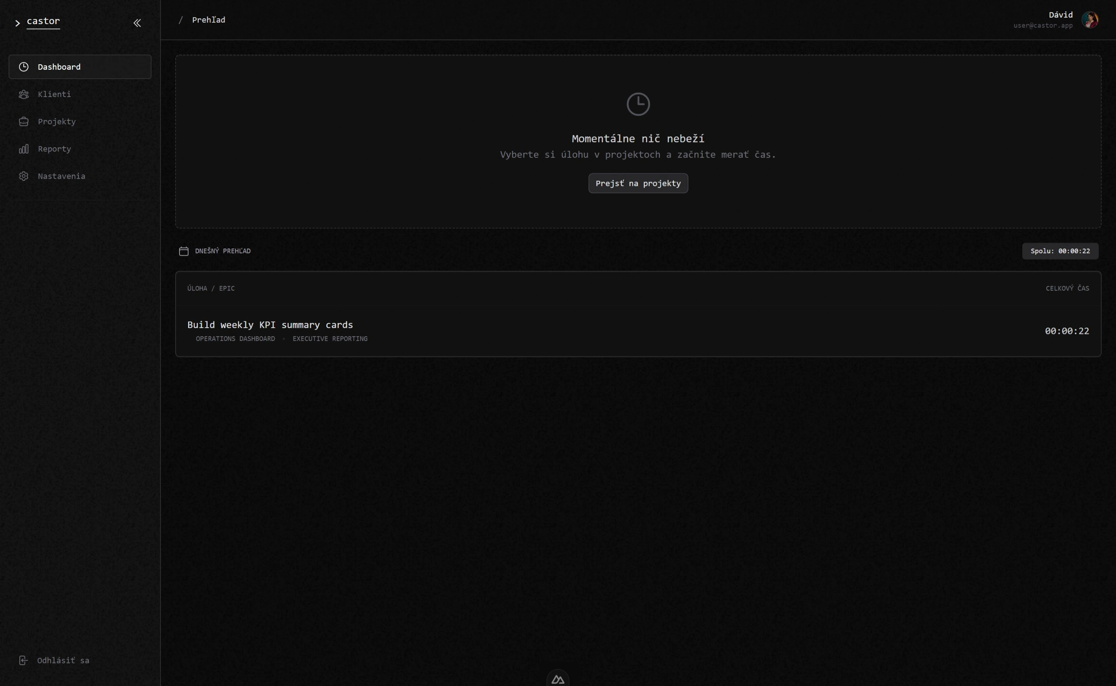Click the Spolu: 00:00:22 total badge
This screenshot has width=1116, height=686.
click(x=1060, y=251)
